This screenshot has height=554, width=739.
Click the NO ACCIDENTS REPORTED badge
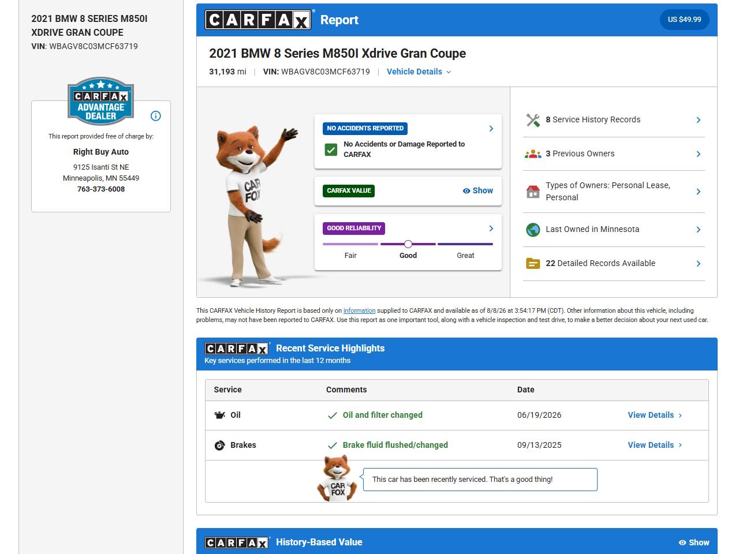pyautogui.click(x=365, y=129)
